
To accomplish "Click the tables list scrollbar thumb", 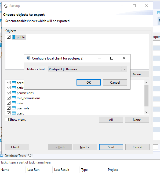I will 147,95.
